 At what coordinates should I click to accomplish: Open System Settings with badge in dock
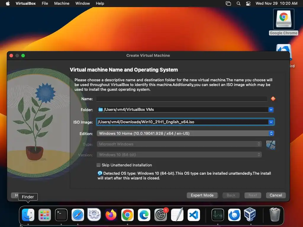(161, 215)
